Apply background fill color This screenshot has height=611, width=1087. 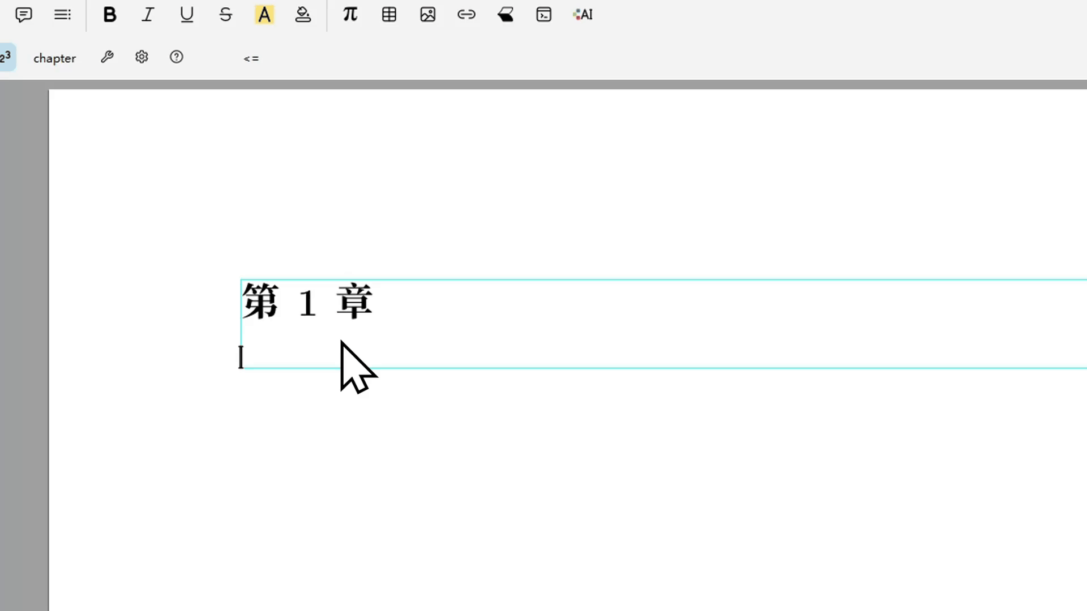[303, 14]
